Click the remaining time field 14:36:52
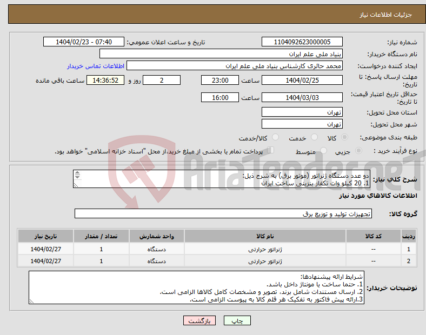Screen dimensions: 426x335 [x=105, y=81]
